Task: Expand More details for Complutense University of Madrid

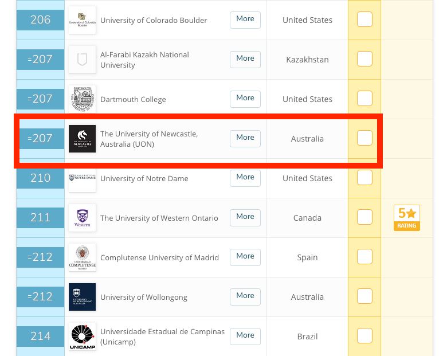Action: 245,256
